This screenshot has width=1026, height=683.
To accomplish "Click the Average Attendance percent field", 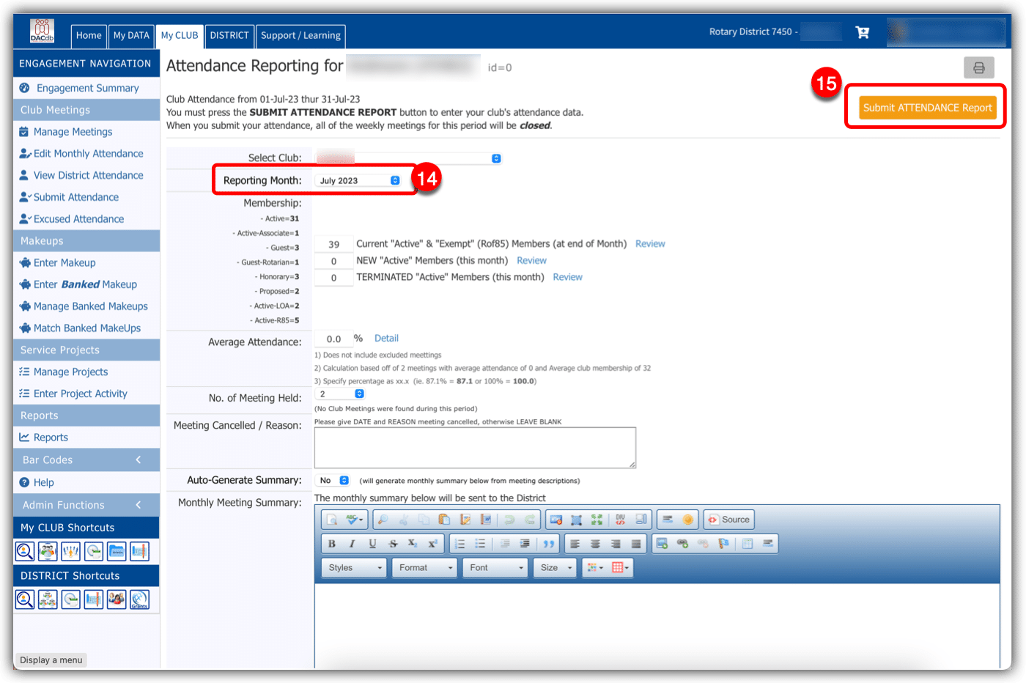I will (333, 339).
